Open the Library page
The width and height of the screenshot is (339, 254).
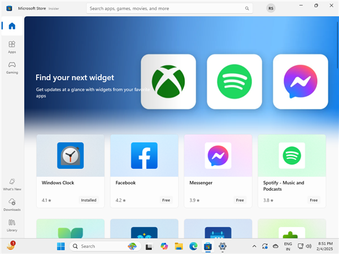(x=12, y=225)
